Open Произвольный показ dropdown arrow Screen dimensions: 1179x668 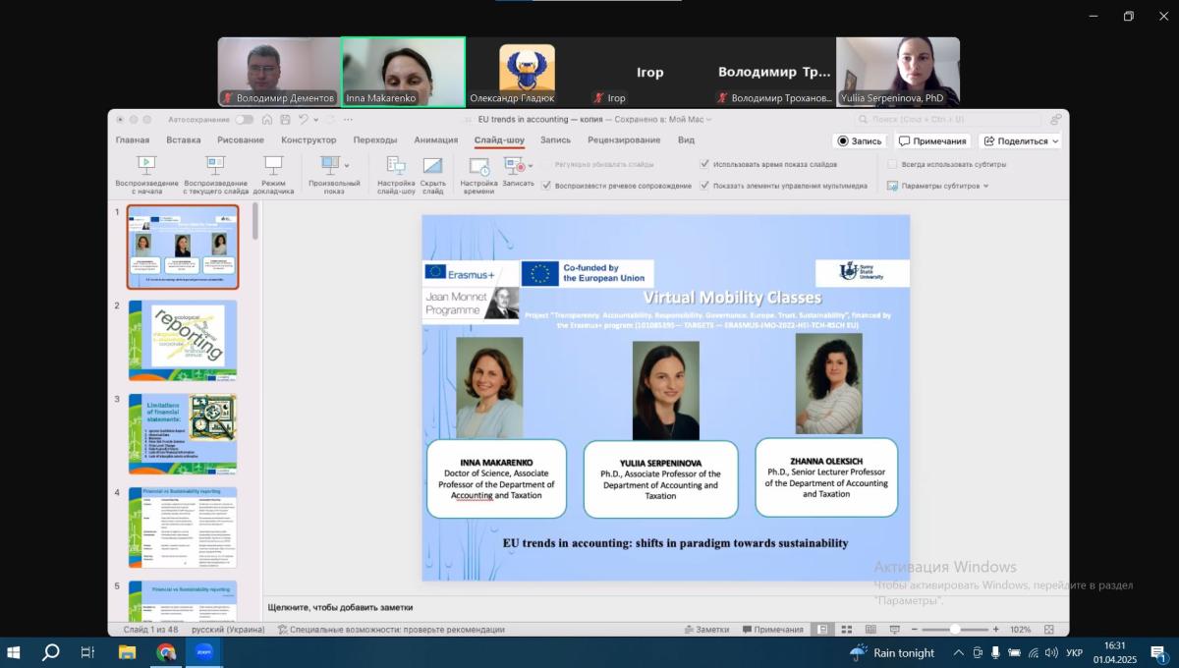[x=347, y=165]
